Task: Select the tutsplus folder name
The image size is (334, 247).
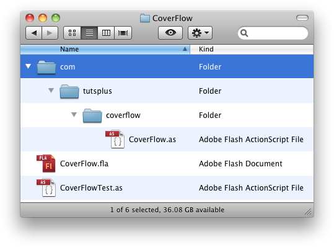Action: click(x=97, y=91)
